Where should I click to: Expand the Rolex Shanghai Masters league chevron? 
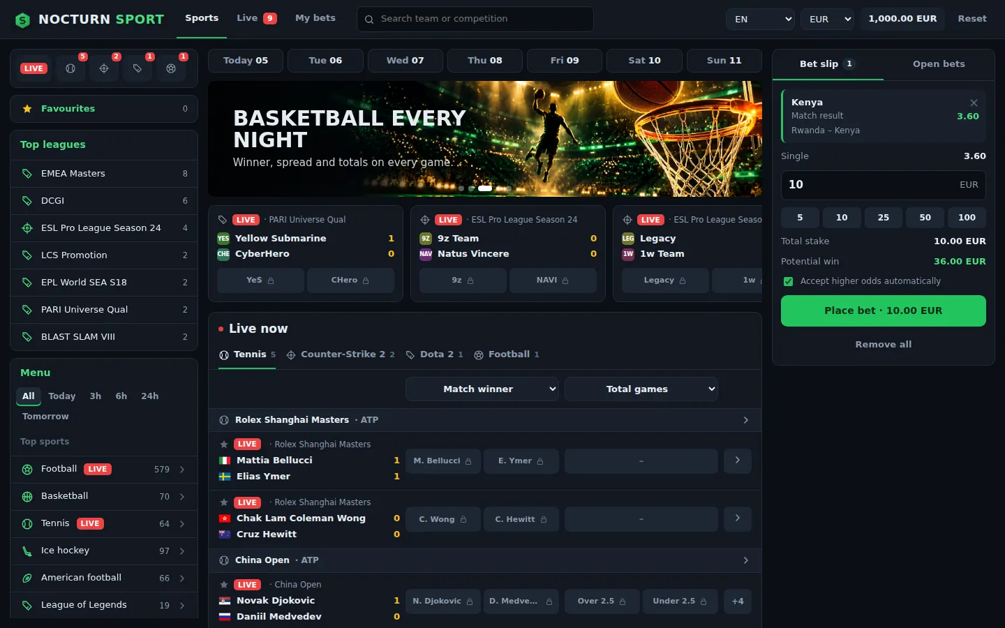(x=746, y=420)
